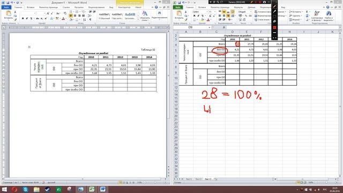The width and height of the screenshot is (343, 193).
Task: Click the table move handle in Word document
Action: coord(29,47)
